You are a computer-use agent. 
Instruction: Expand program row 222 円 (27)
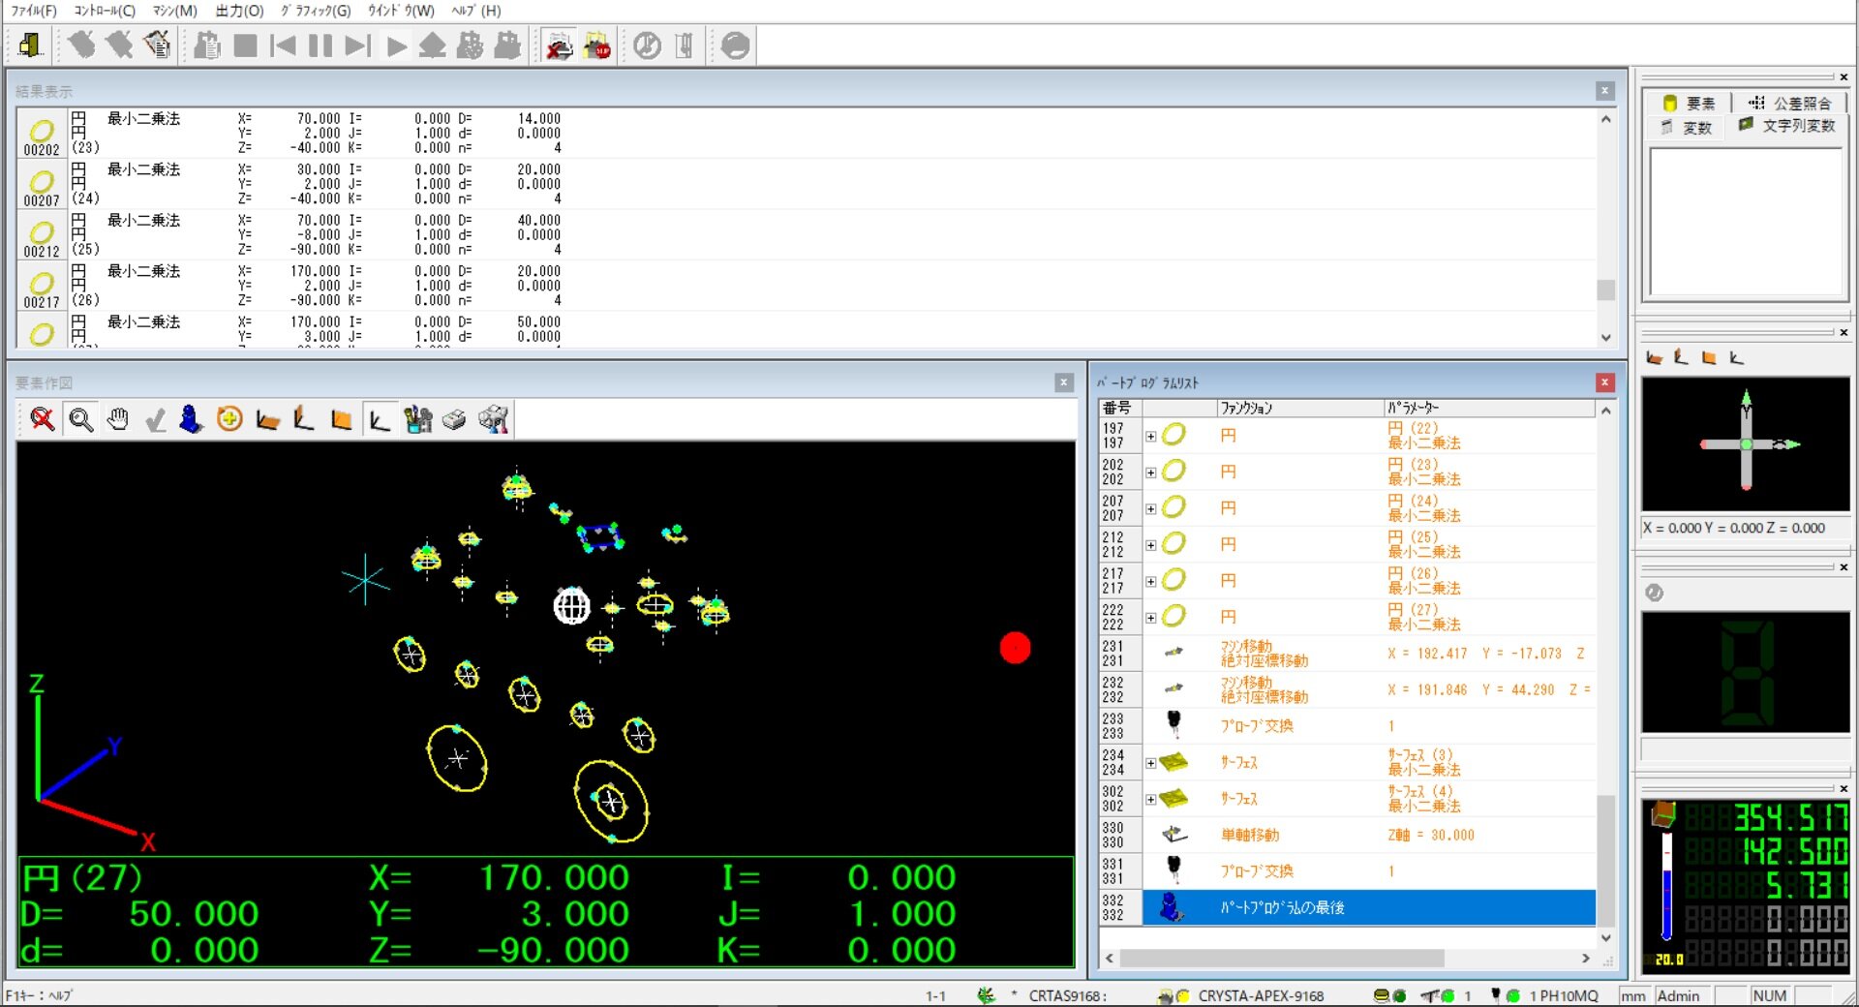[1151, 618]
